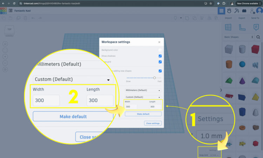The width and height of the screenshot is (263, 158).
Task: Click the Make default button
Action: (143, 114)
